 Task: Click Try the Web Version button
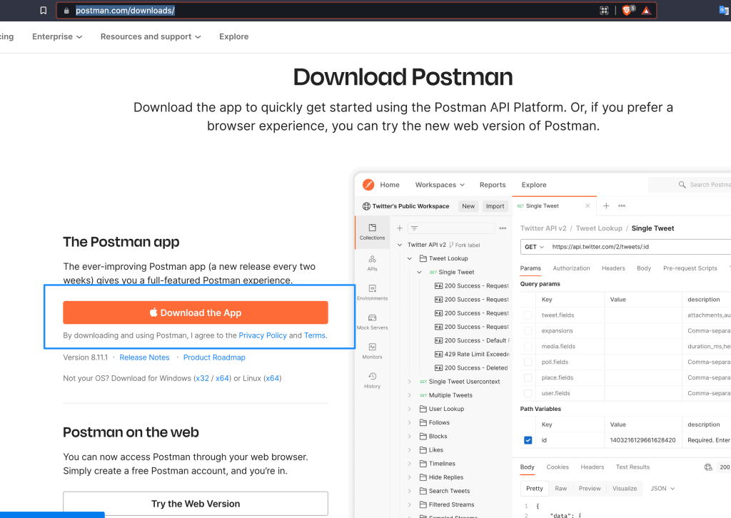coord(196,504)
